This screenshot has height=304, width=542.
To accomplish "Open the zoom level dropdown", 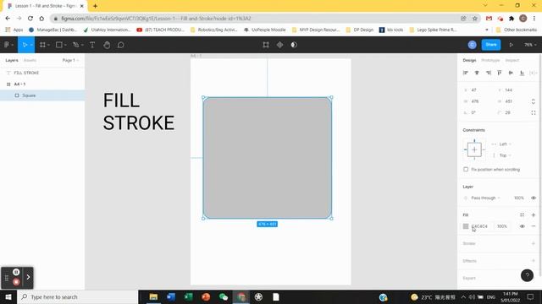I will [x=530, y=45].
